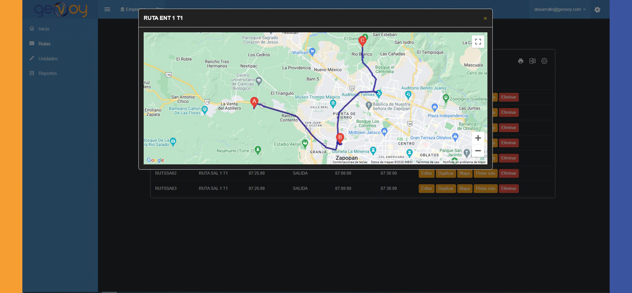The height and width of the screenshot is (293, 632).
Task: Click Pintar ruta for route RUTSSA02
Action: click(x=485, y=173)
